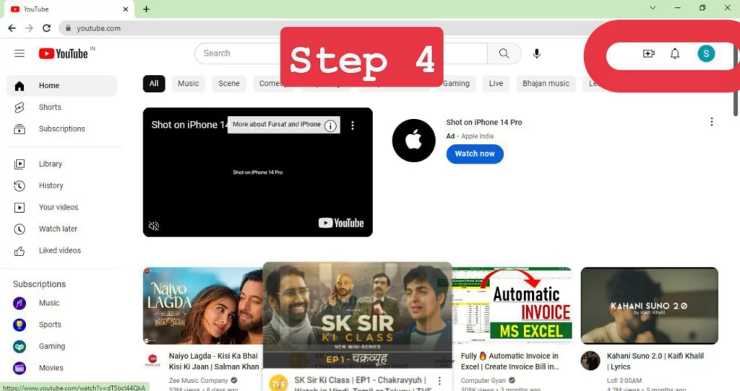Go forward in the browser
This screenshot has height=391, width=740.
click(x=29, y=28)
